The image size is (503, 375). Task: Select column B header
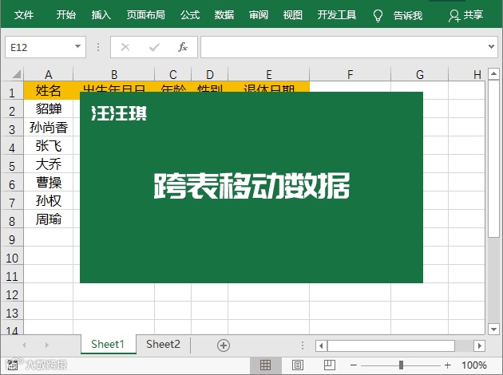click(x=114, y=74)
